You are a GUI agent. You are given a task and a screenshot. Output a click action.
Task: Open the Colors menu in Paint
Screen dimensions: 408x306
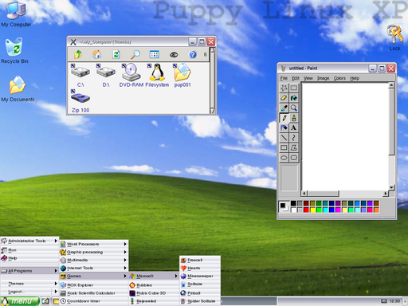click(339, 78)
